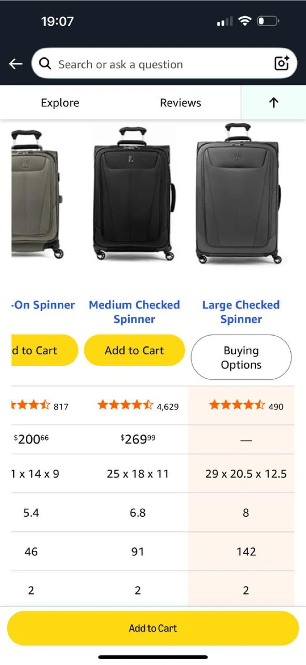Tap the back arrow icon
Image resolution: width=306 pixels, height=665 pixels.
(16, 64)
